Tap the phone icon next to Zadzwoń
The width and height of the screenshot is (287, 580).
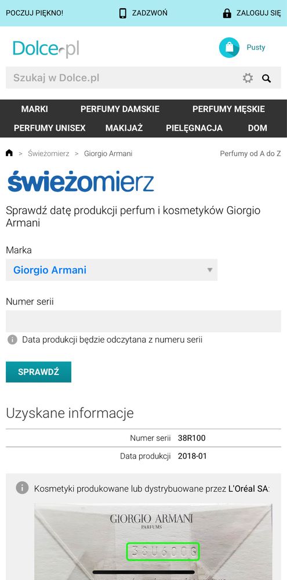pos(123,13)
